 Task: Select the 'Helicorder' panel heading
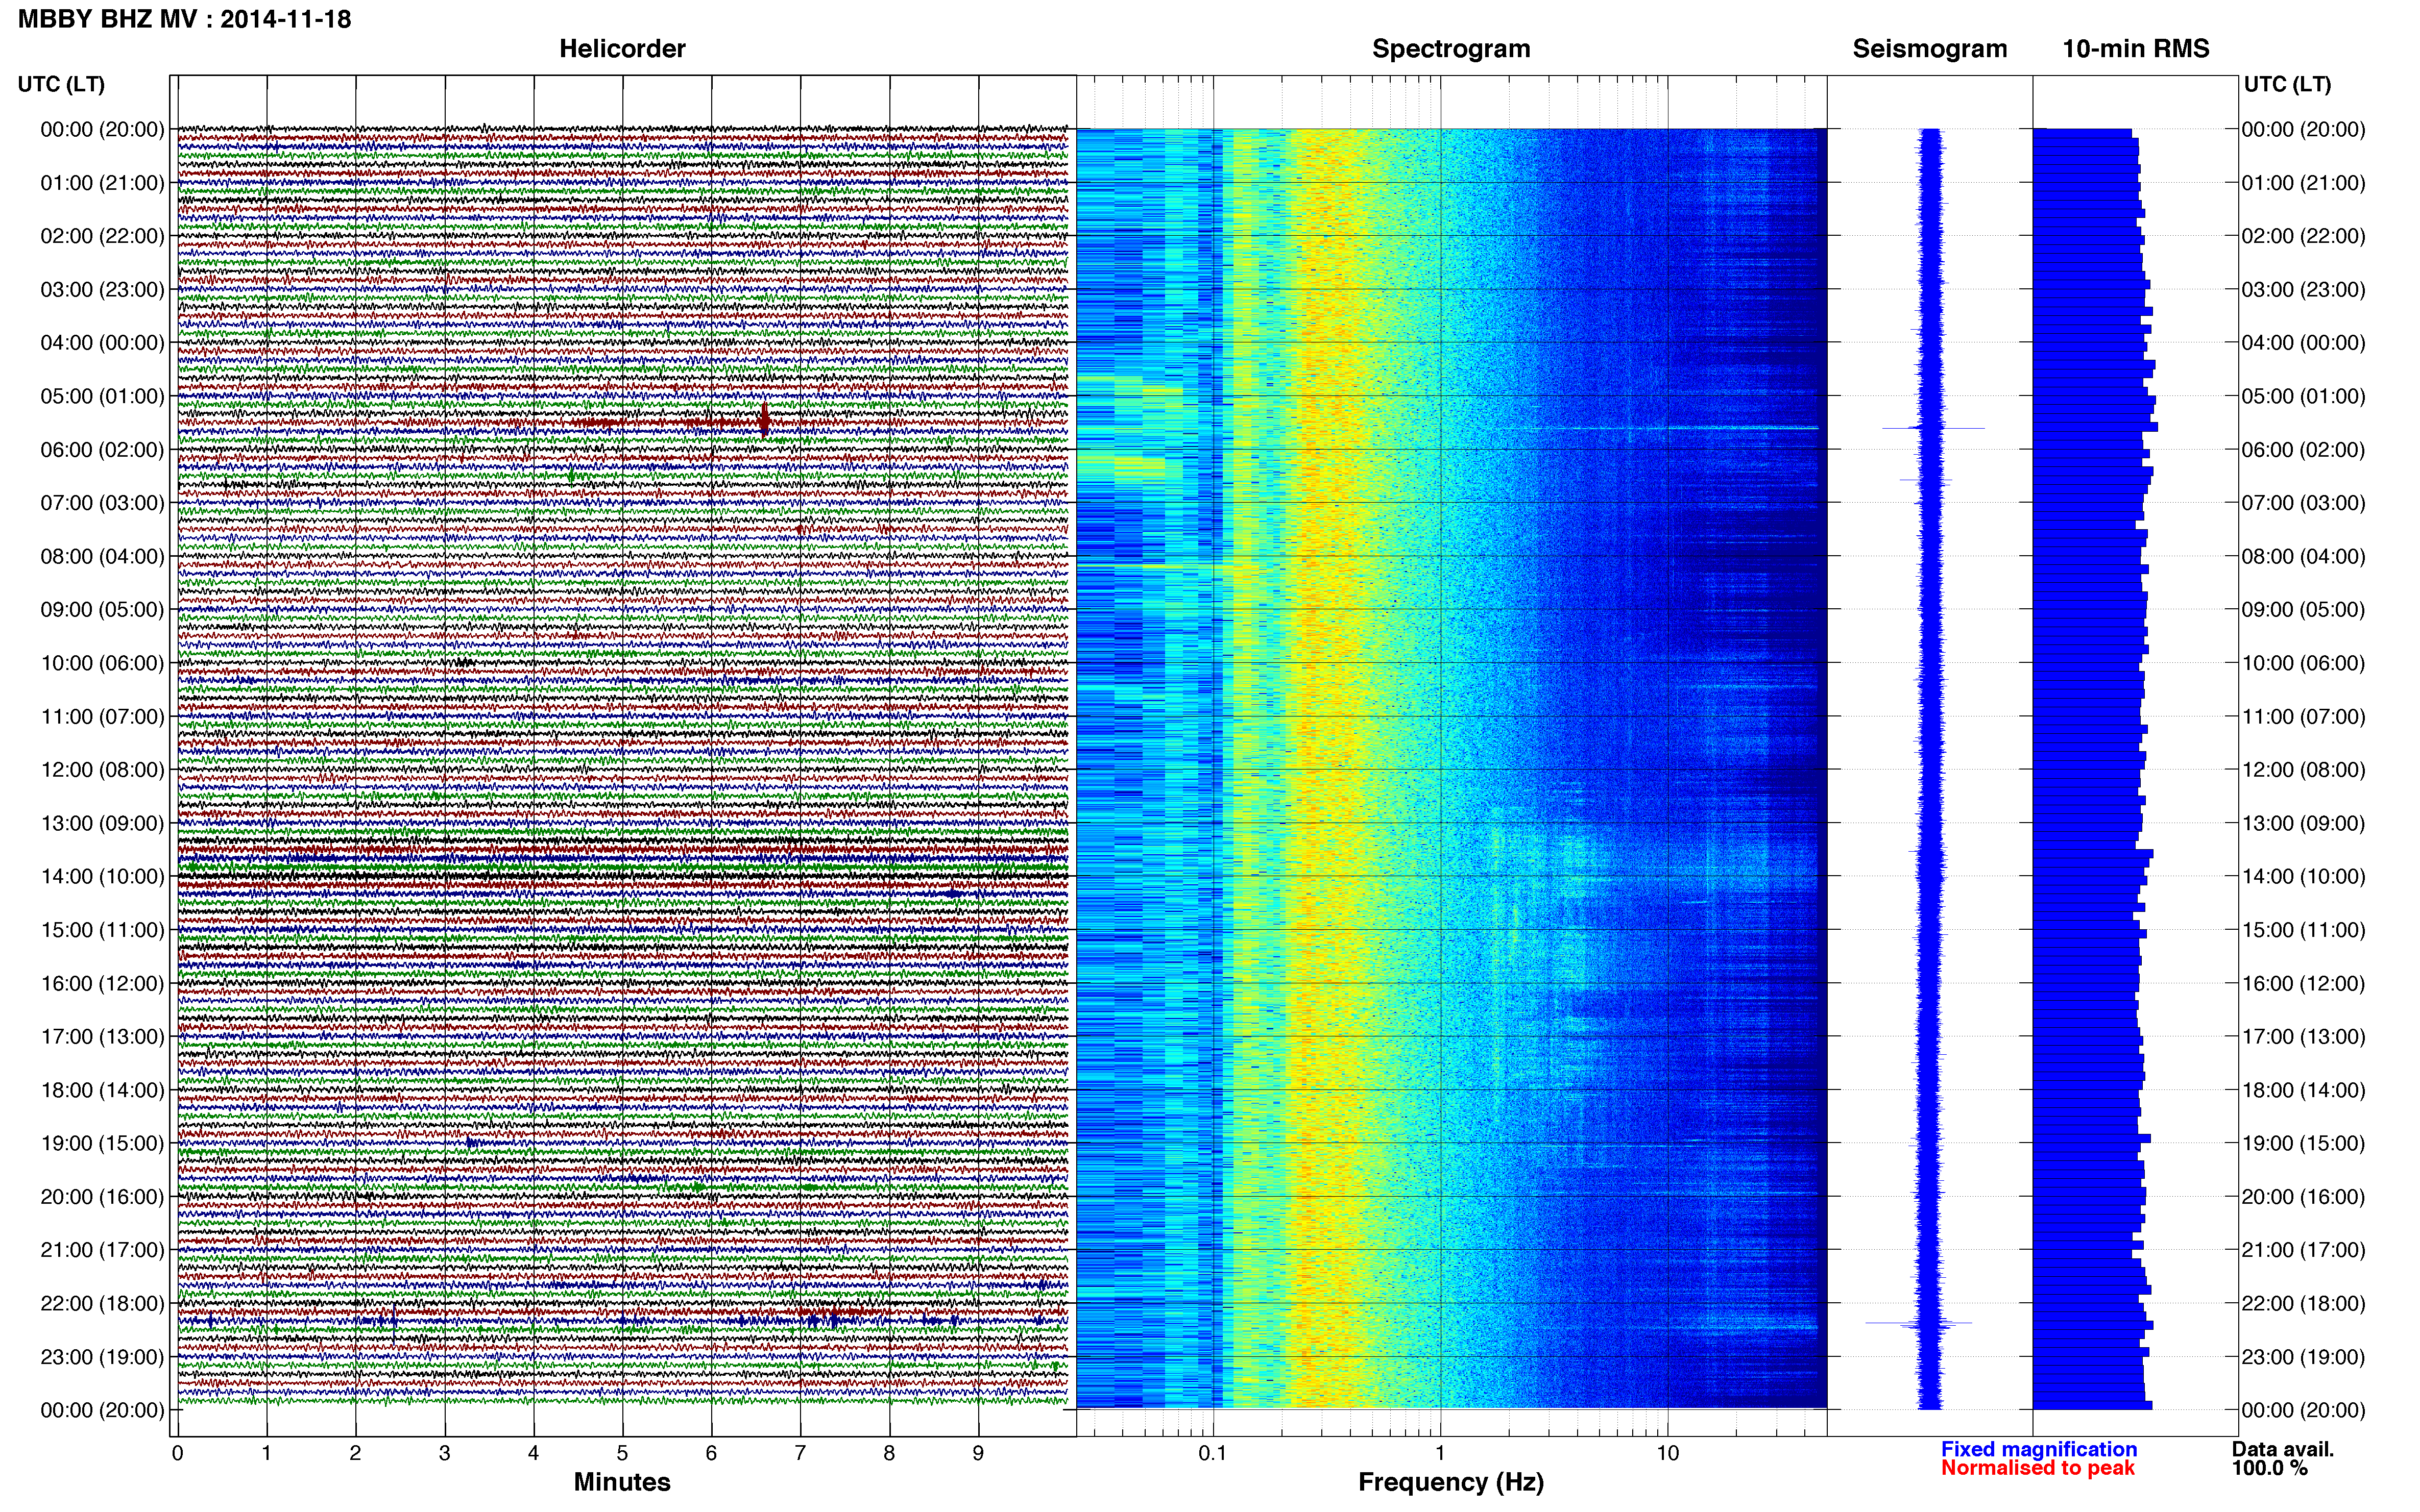pos(622,49)
